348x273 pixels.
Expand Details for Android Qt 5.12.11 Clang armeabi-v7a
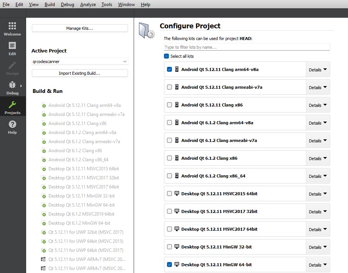tap(317, 88)
